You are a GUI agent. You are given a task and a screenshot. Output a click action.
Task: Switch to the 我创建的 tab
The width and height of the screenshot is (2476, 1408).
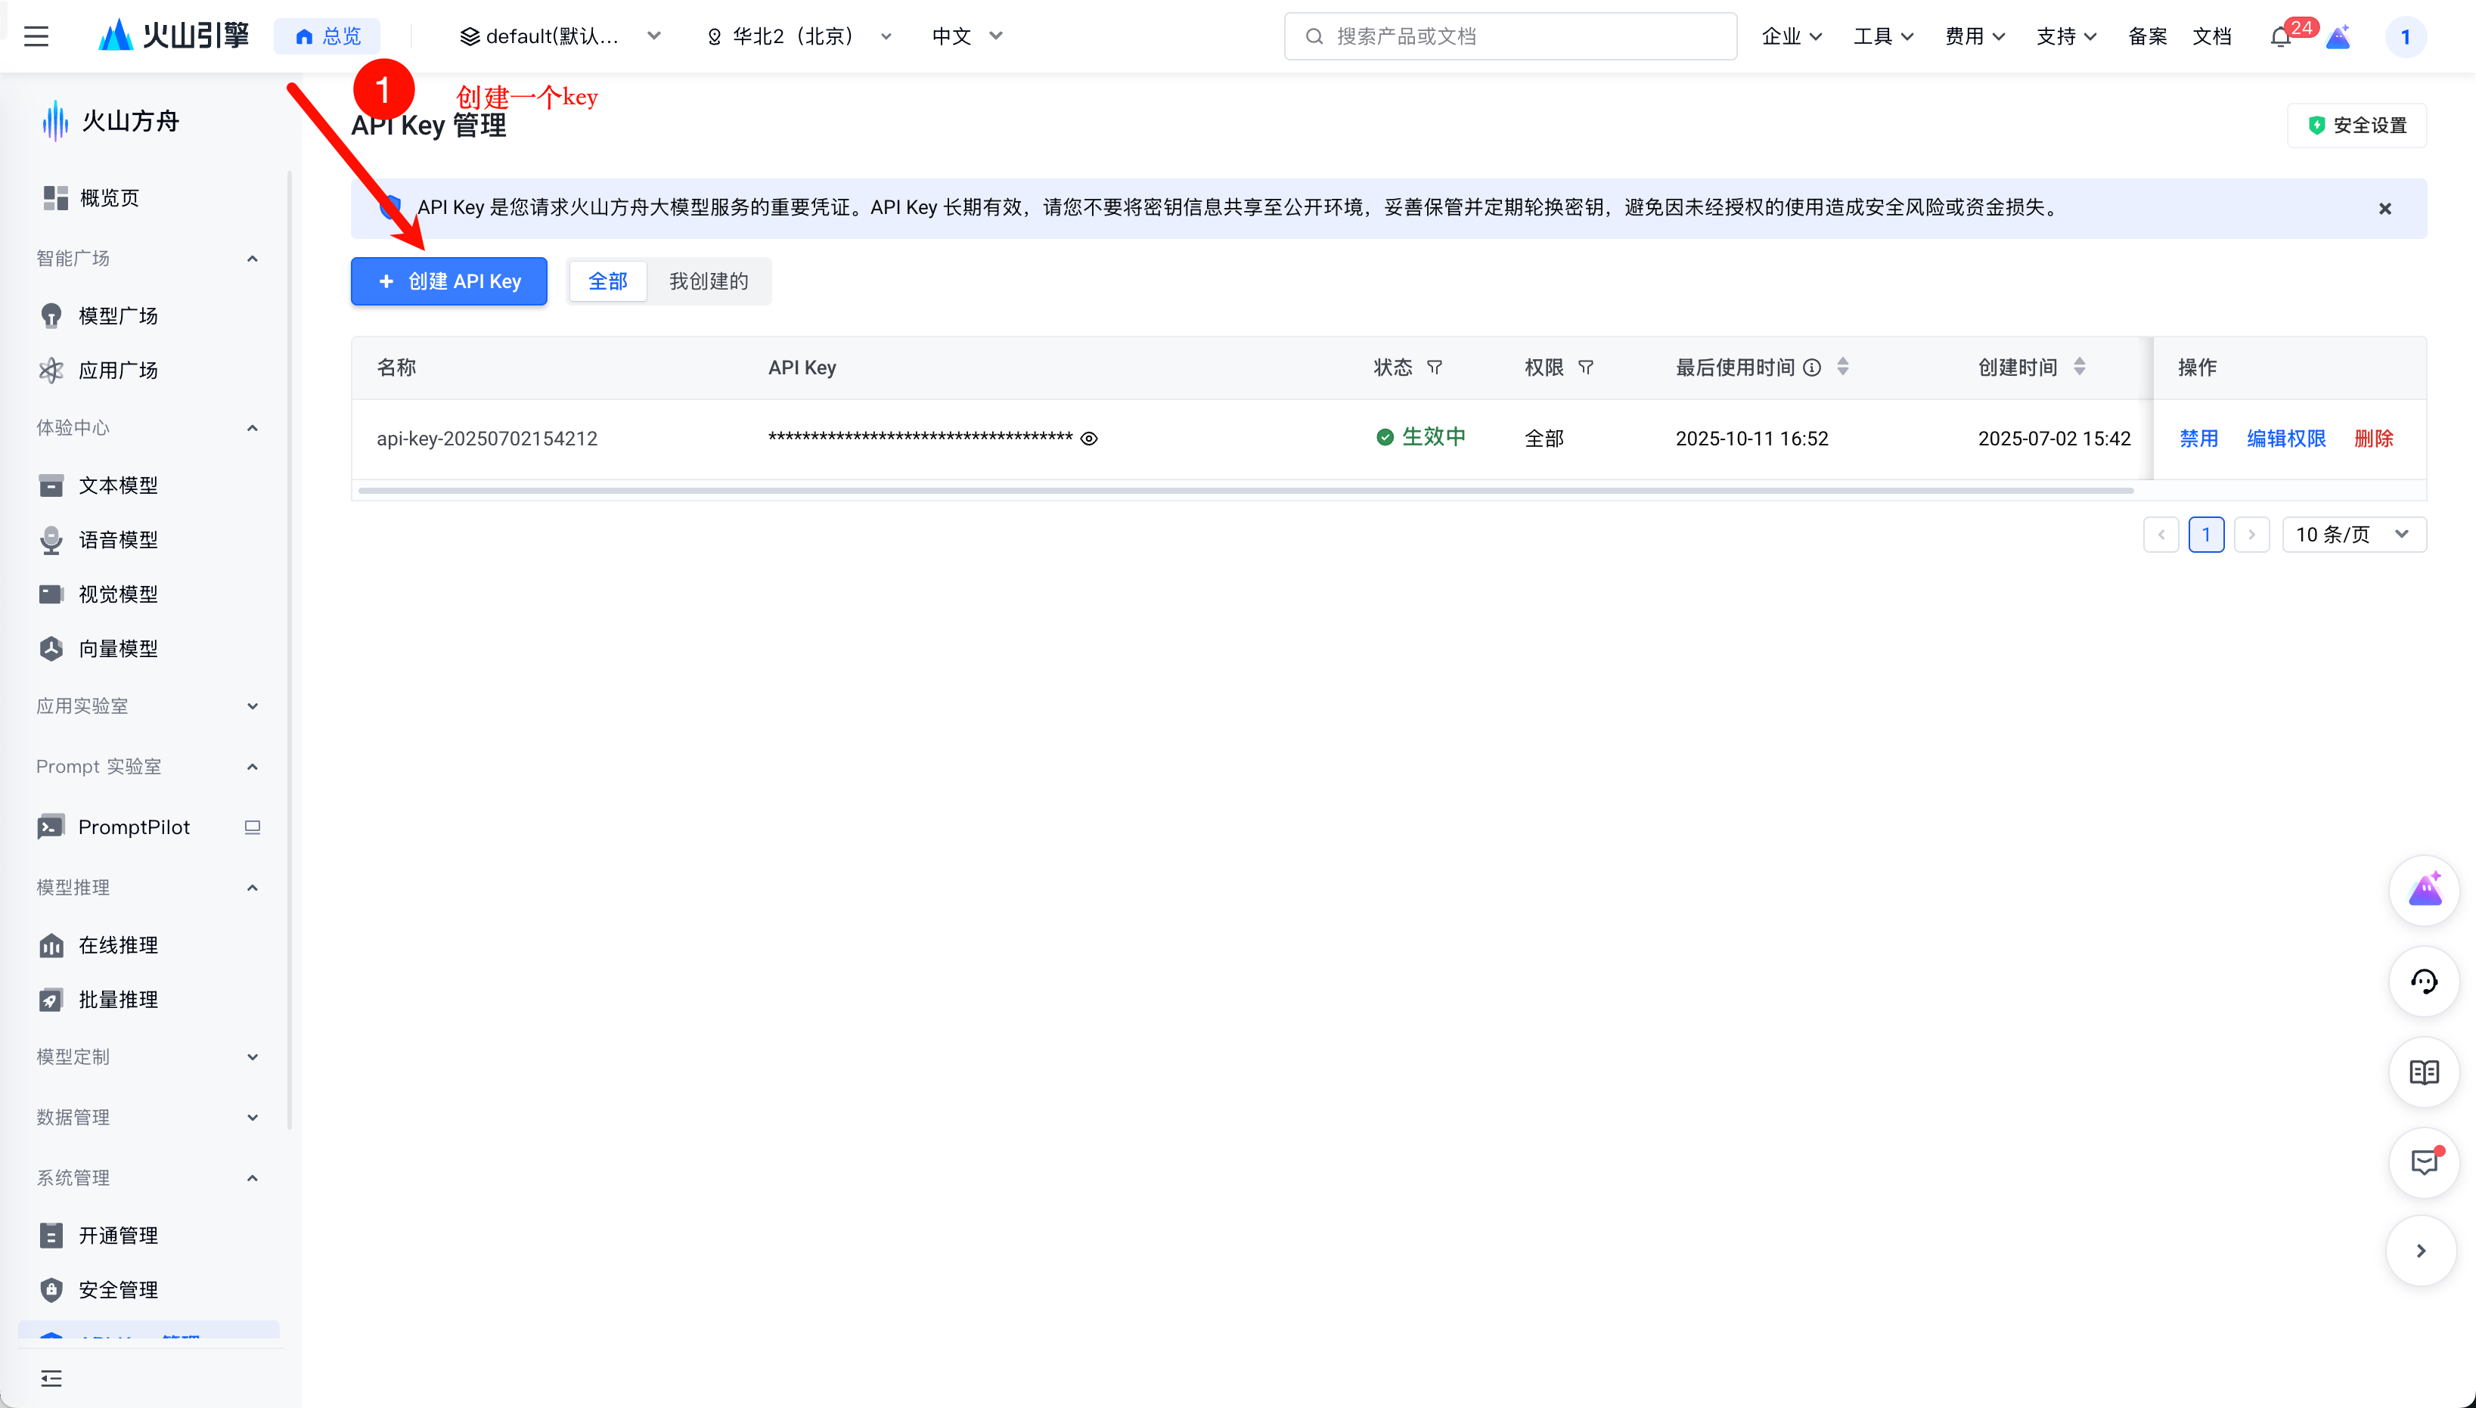click(x=708, y=281)
